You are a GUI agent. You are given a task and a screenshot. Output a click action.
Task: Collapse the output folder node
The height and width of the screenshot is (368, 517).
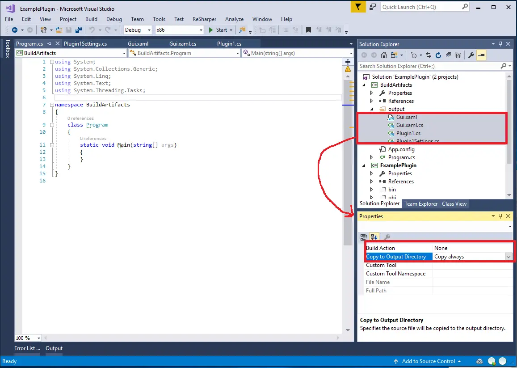coord(372,109)
